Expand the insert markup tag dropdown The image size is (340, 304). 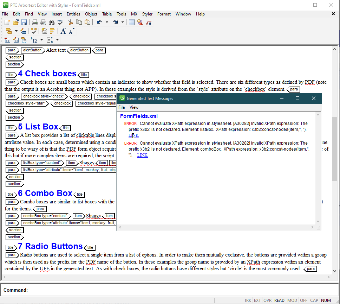[16, 31]
